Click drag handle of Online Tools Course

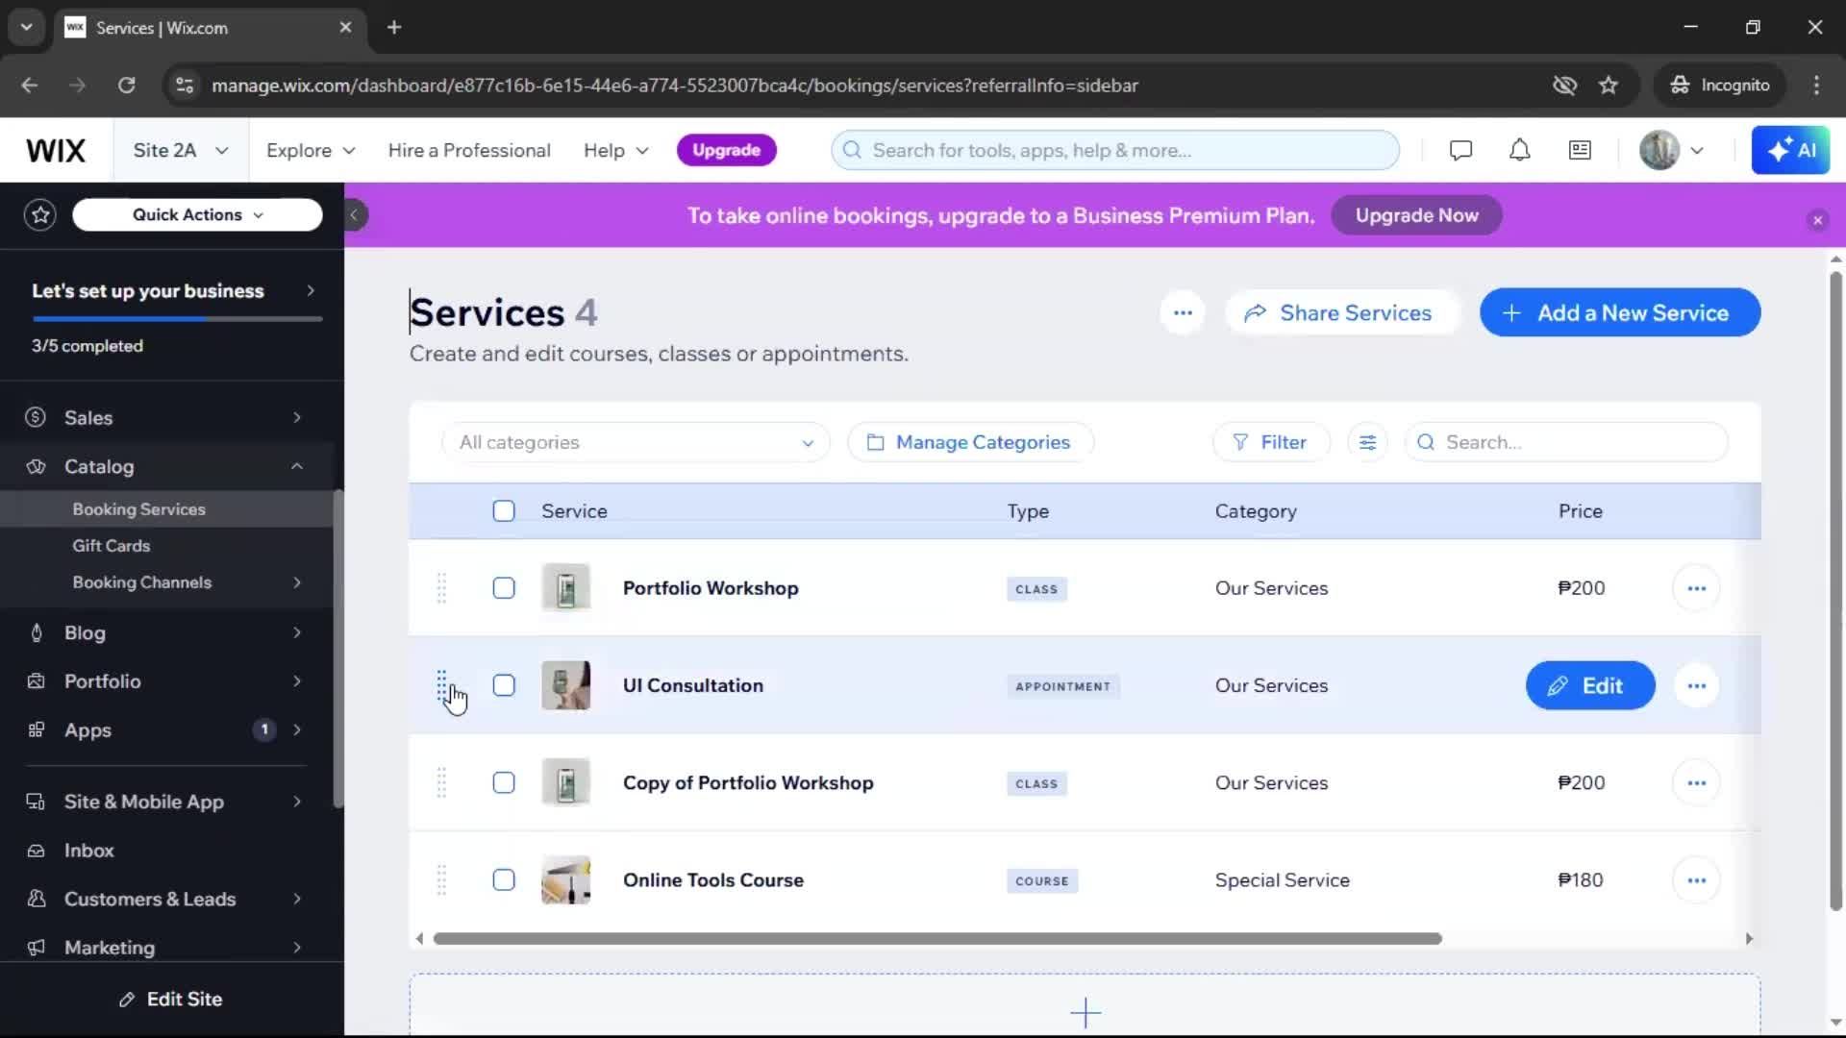click(x=441, y=880)
